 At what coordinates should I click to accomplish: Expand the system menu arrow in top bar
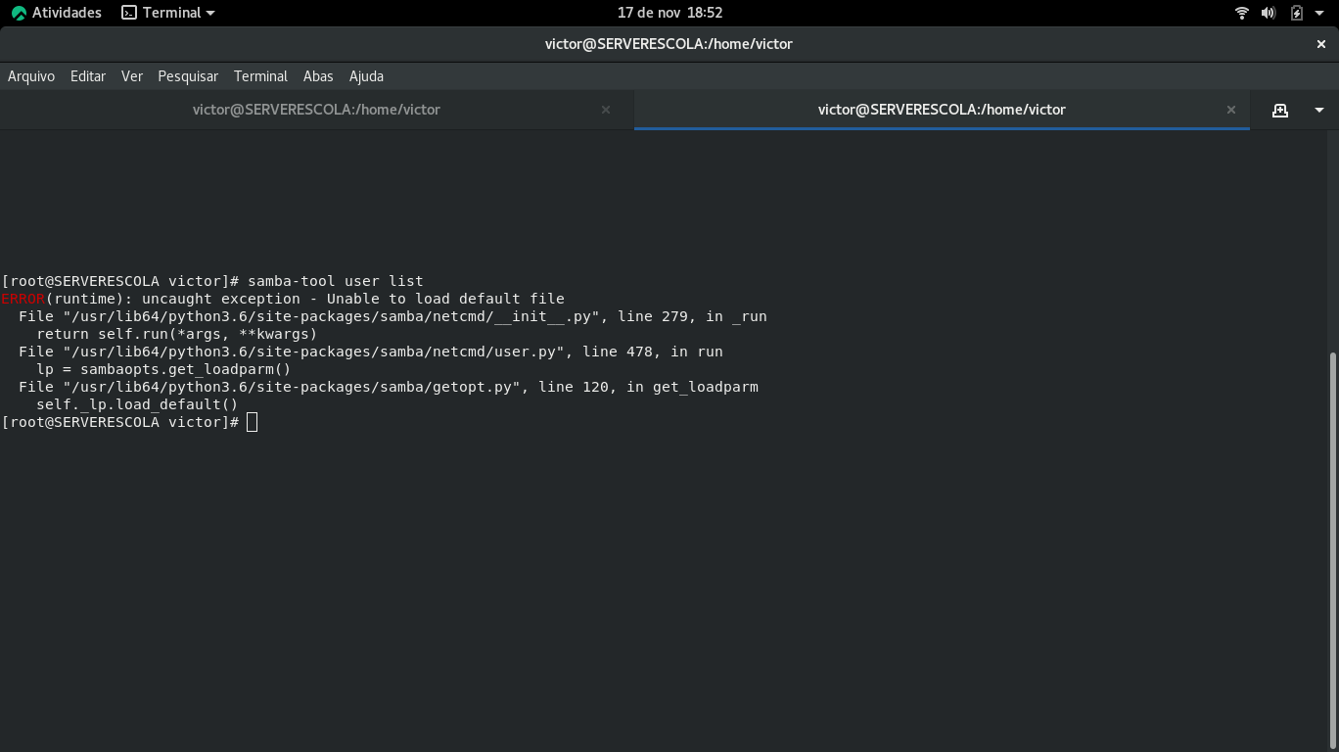pos(1320,13)
